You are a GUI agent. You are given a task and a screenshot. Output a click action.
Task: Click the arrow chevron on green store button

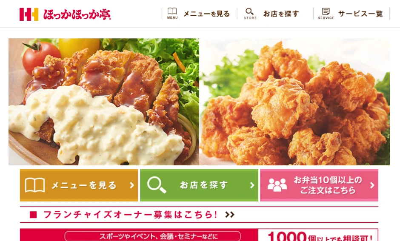tap(252, 185)
